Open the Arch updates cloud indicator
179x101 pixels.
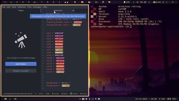(159, 2)
